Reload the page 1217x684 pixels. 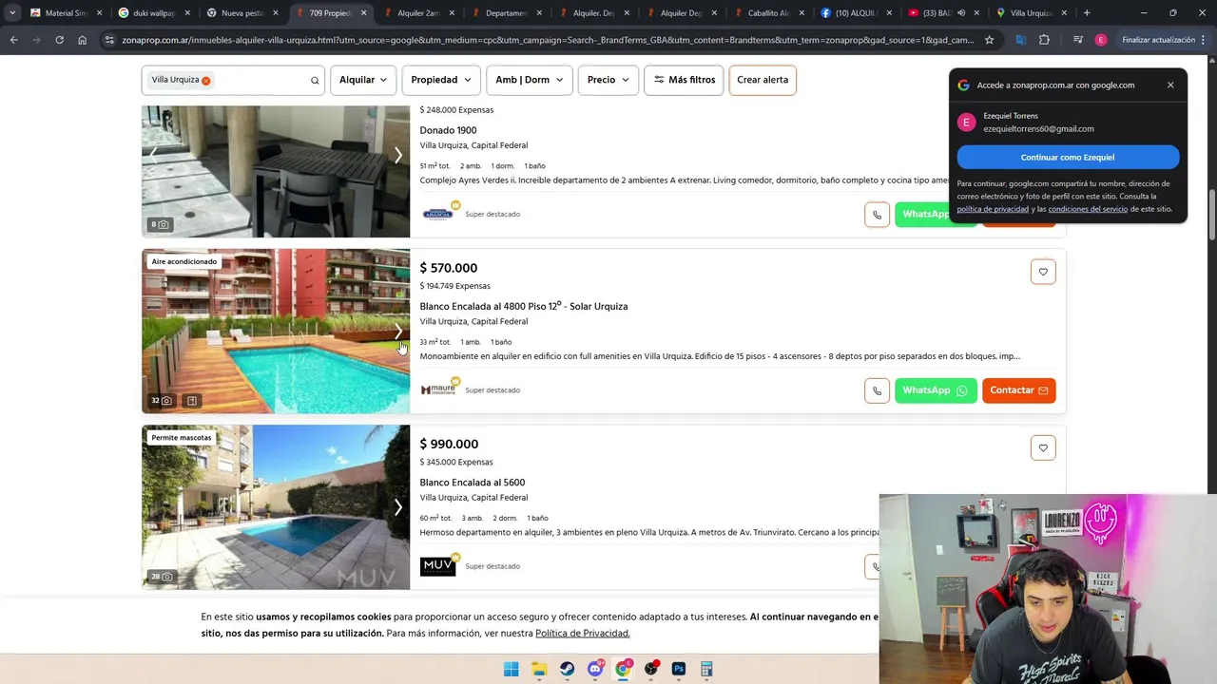pos(59,40)
